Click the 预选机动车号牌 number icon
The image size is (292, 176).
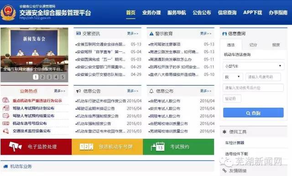coord(86,146)
